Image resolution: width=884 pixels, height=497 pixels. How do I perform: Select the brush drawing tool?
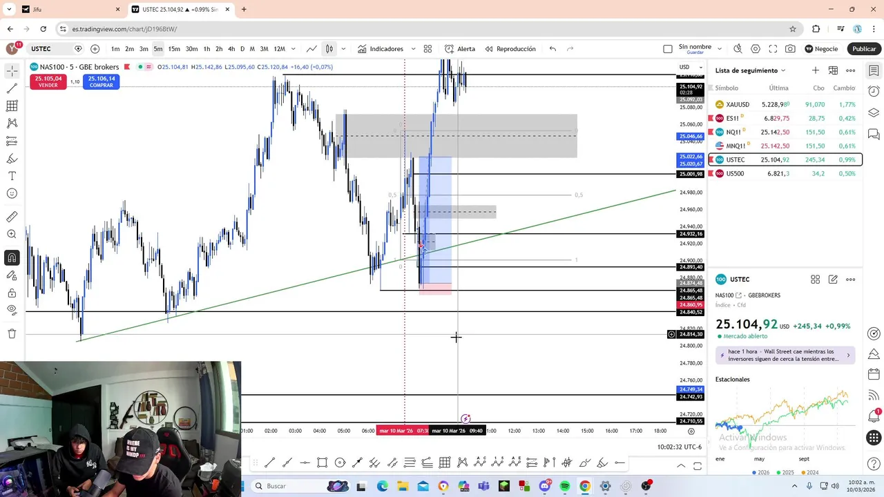coord(12,158)
